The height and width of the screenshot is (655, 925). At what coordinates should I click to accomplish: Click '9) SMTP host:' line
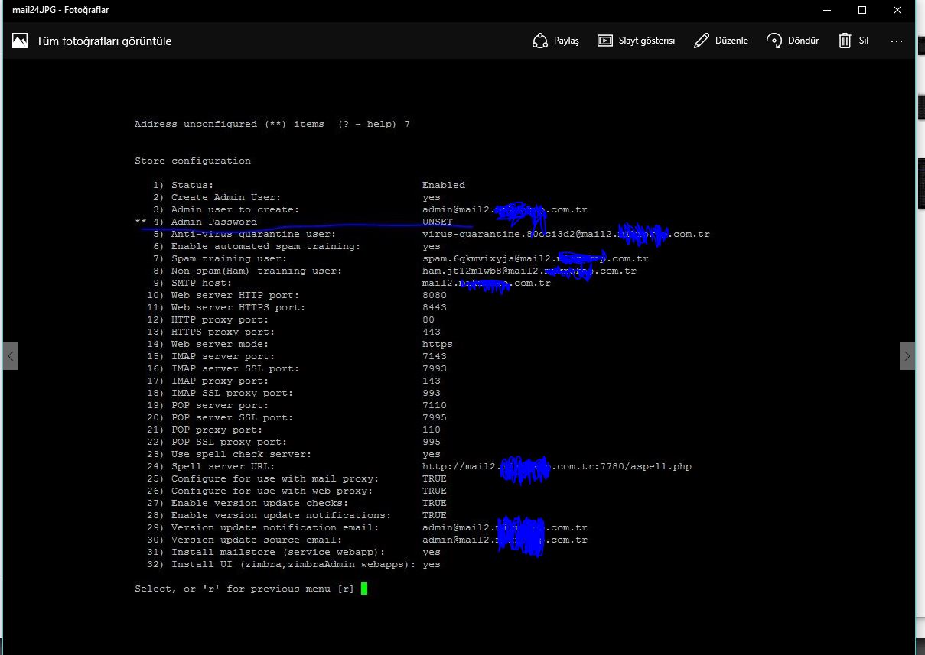click(x=193, y=283)
